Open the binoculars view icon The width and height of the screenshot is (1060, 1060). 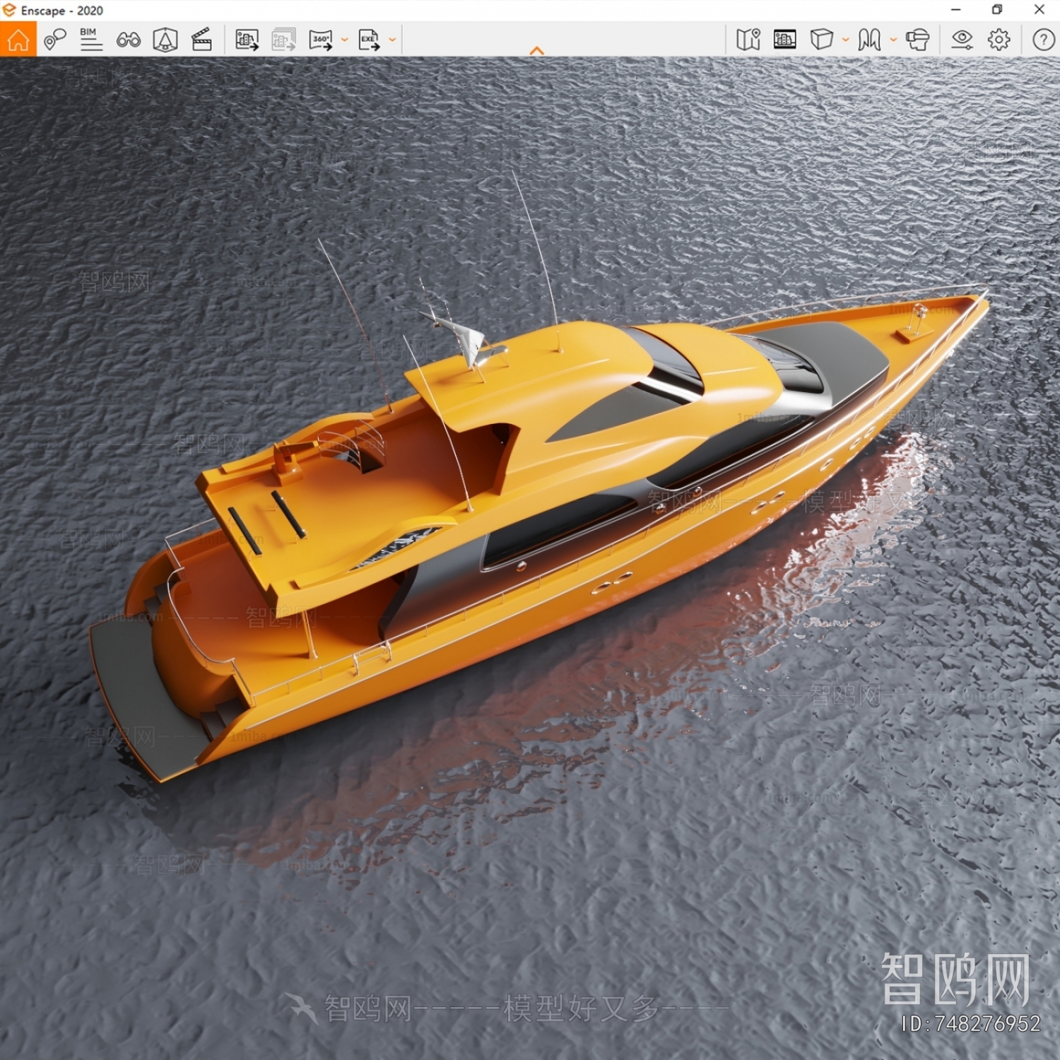click(x=129, y=40)
